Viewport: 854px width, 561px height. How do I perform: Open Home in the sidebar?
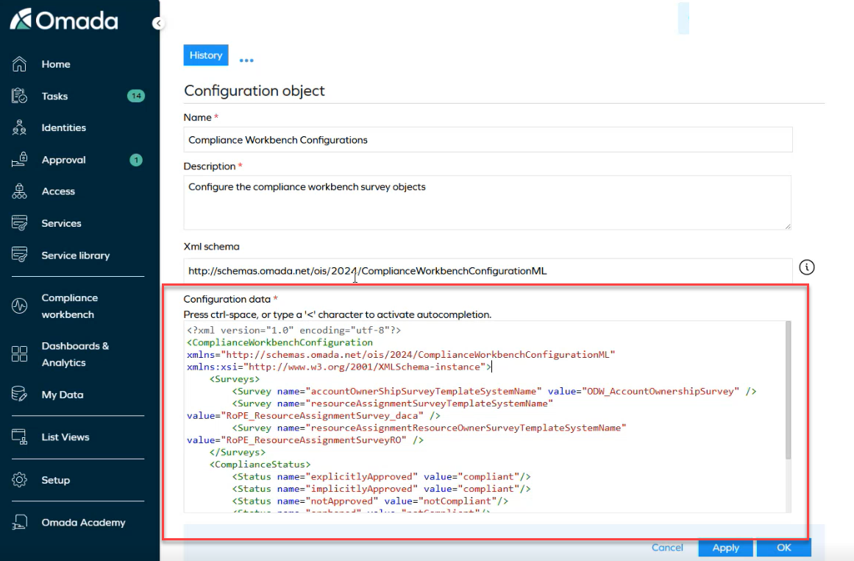[56, 64]
